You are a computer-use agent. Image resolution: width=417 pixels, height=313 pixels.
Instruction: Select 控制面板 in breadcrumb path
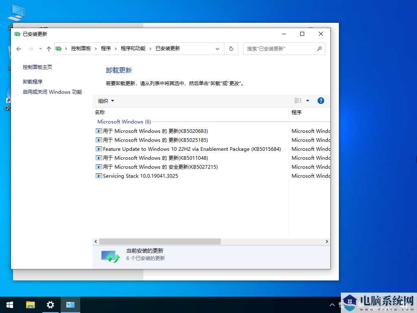(81, 48)
